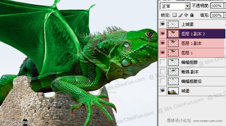Show the hidden 蜥蜴 副本 layer

[162, 72]
